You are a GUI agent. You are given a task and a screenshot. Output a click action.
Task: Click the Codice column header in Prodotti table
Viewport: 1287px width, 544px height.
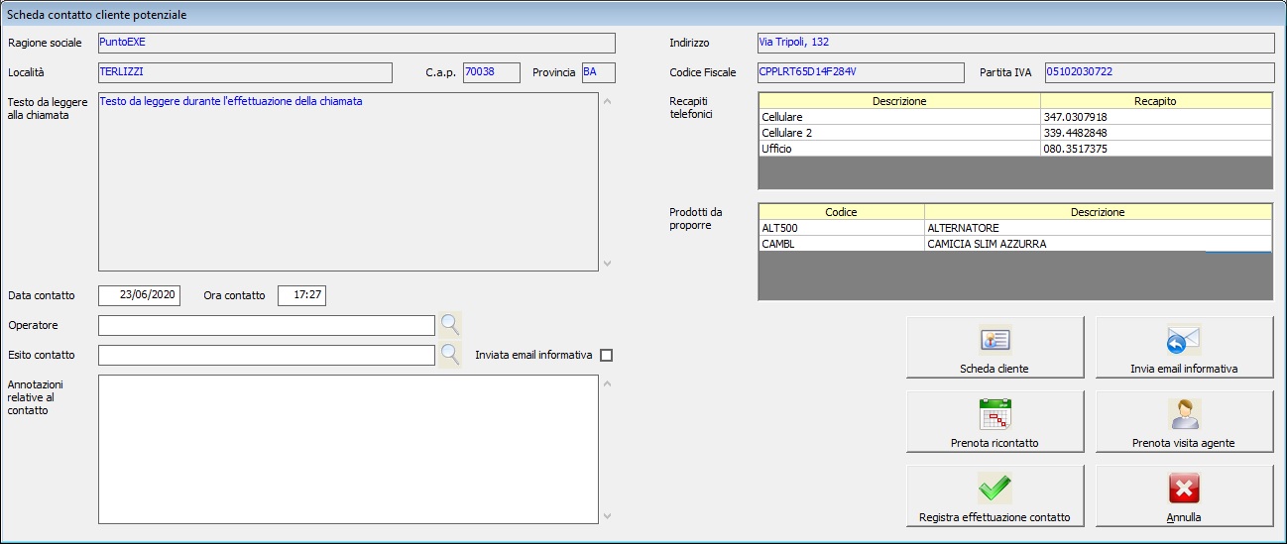pos(841,212)
